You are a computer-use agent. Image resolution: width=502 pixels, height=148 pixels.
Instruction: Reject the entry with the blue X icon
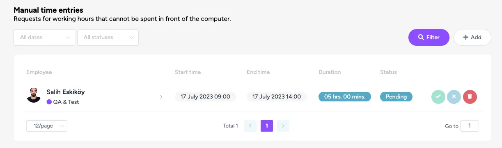pyautogui.click(x=454, y=97)
